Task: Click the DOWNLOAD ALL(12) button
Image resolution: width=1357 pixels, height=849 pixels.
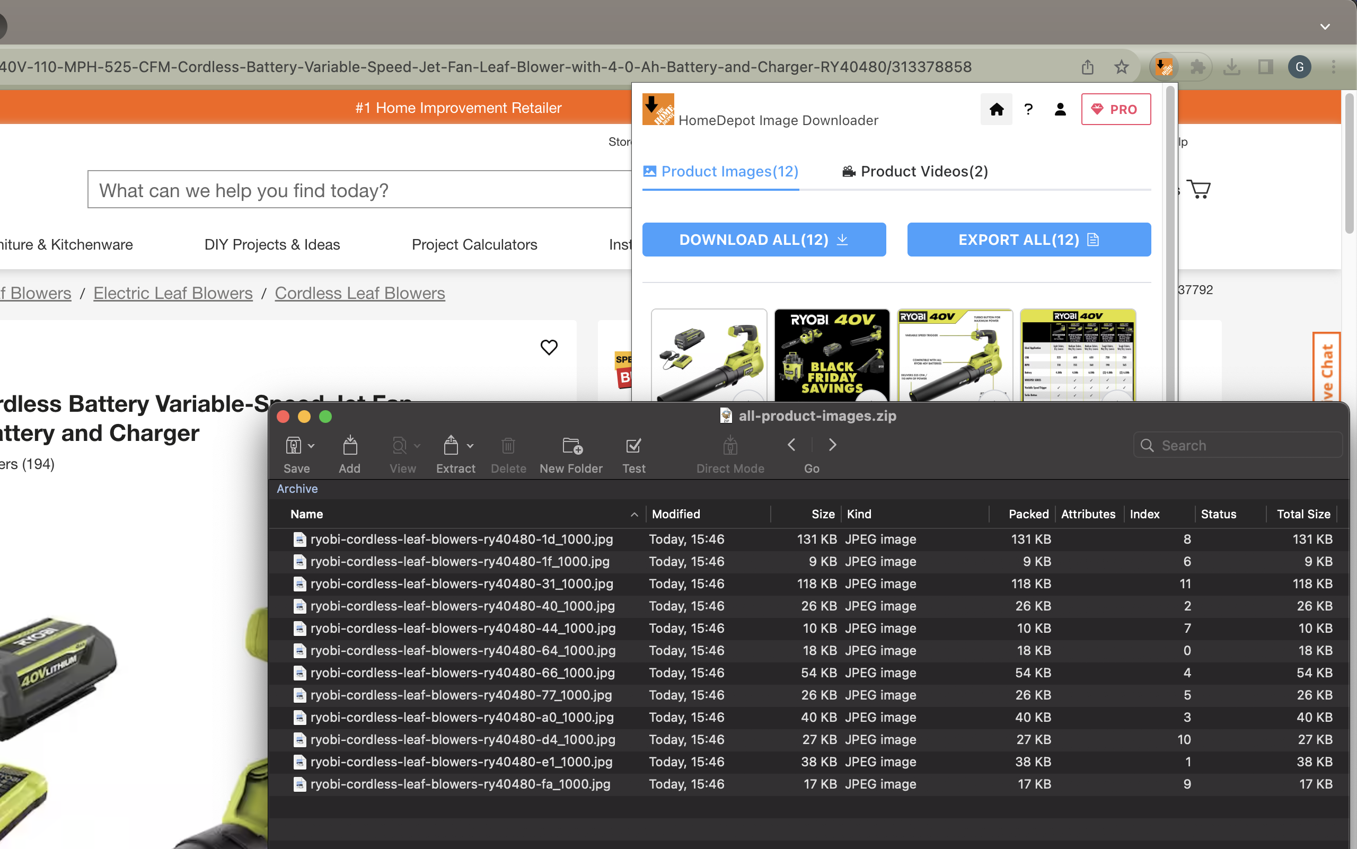Action: point(763,239)
